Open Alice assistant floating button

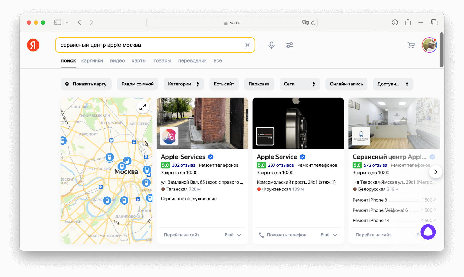click(428, 232)
